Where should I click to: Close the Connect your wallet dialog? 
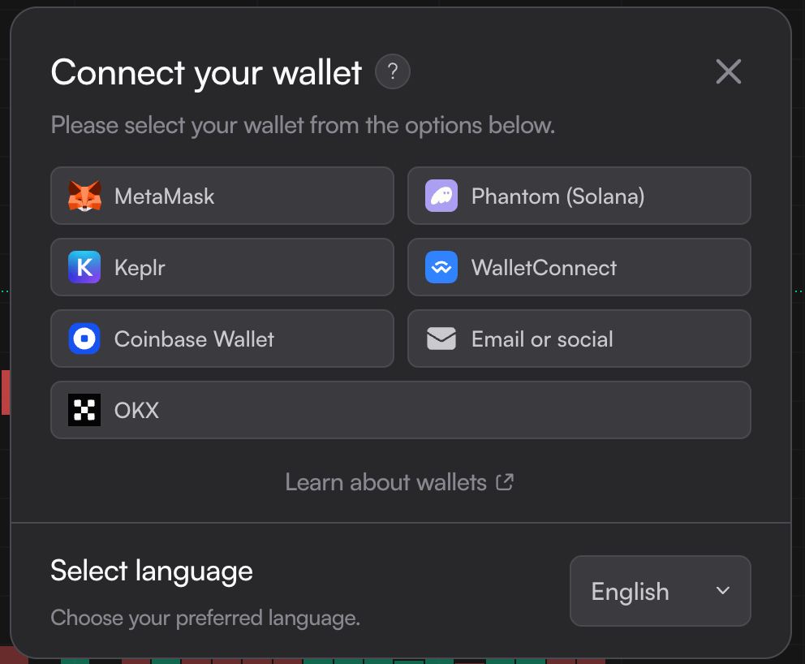coord(729,71)
